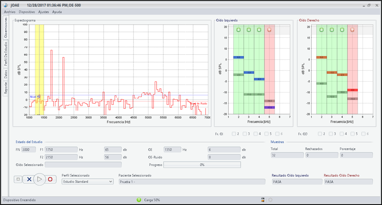The width and height of the screenshot is (382, 205).
Task: Click the empty Oído Seleccionado field
Action: [83, 165]
